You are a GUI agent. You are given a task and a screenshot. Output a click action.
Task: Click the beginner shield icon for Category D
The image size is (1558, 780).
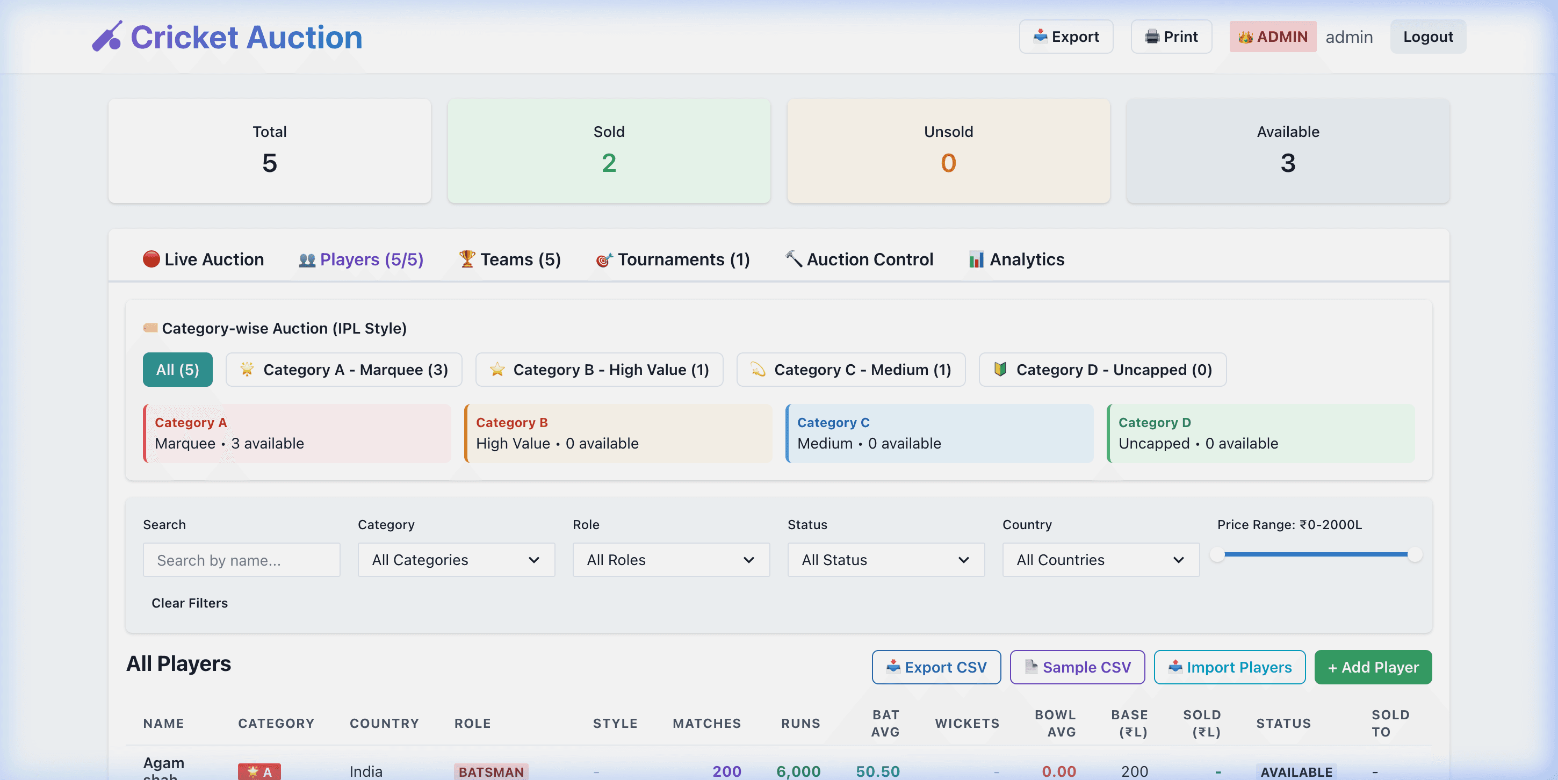(x=1000, y=369)
